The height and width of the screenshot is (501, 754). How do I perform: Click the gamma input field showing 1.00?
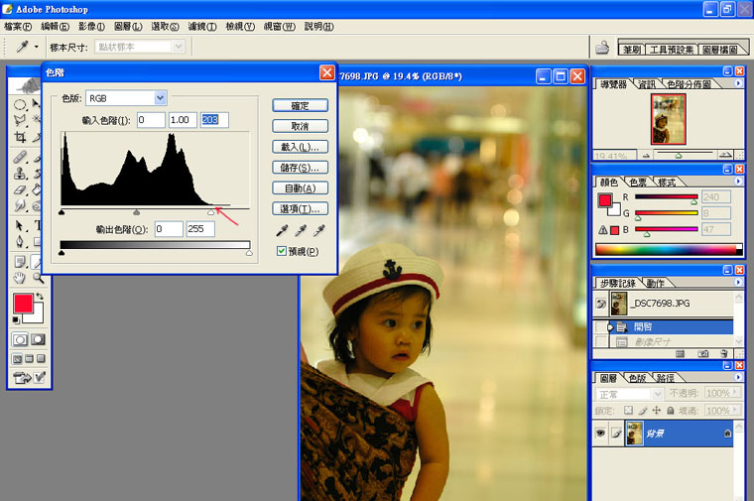pos(183,120)
